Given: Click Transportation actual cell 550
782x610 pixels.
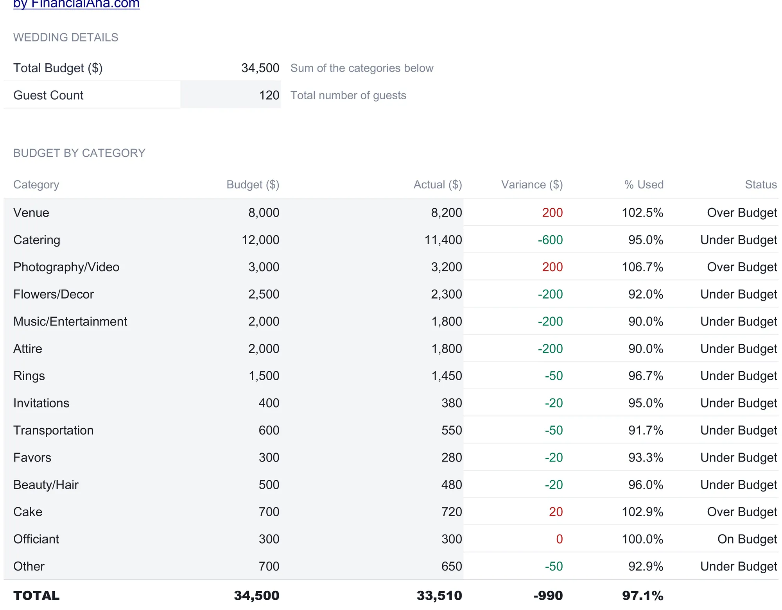Looking at the screenshot, I should click(x=452, y=430).
